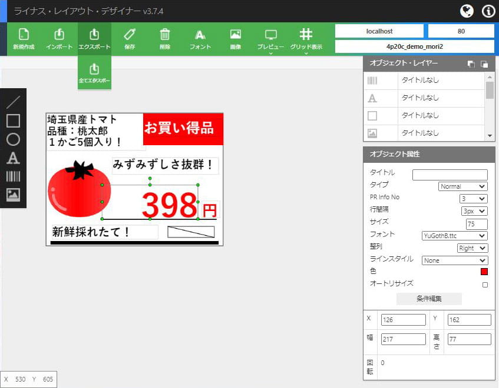Click the 削除 trash icon
This screenshot has height=388, width=499.
[165, 39]
